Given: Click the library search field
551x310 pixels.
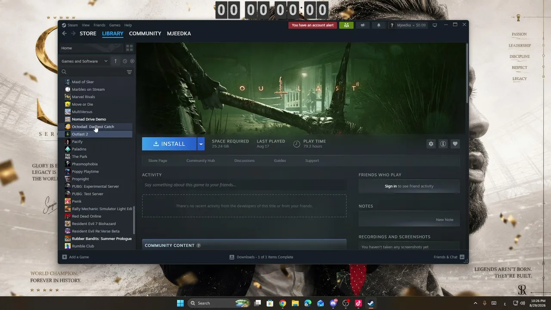Looking at the screenshot, I should pyautogui.click(x=93, y=72).
